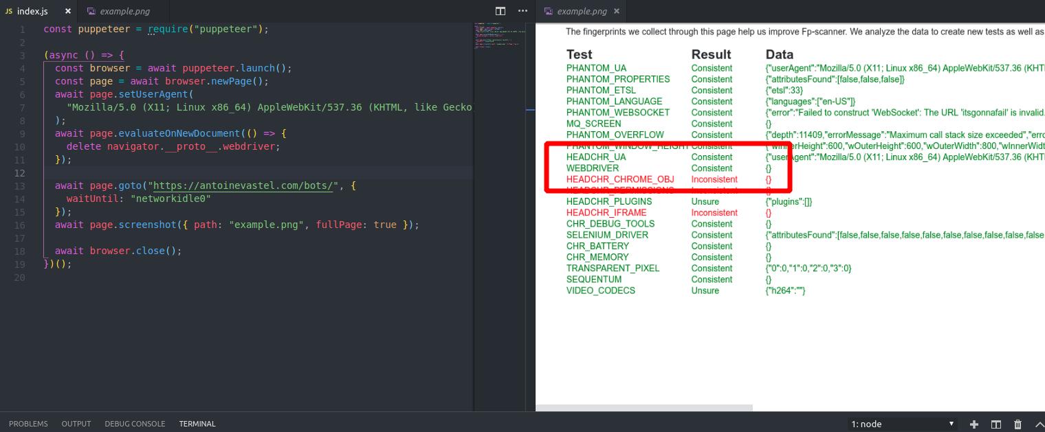Click the WEBDRIVER test name

pyautogui.click(x=593, y=168)
